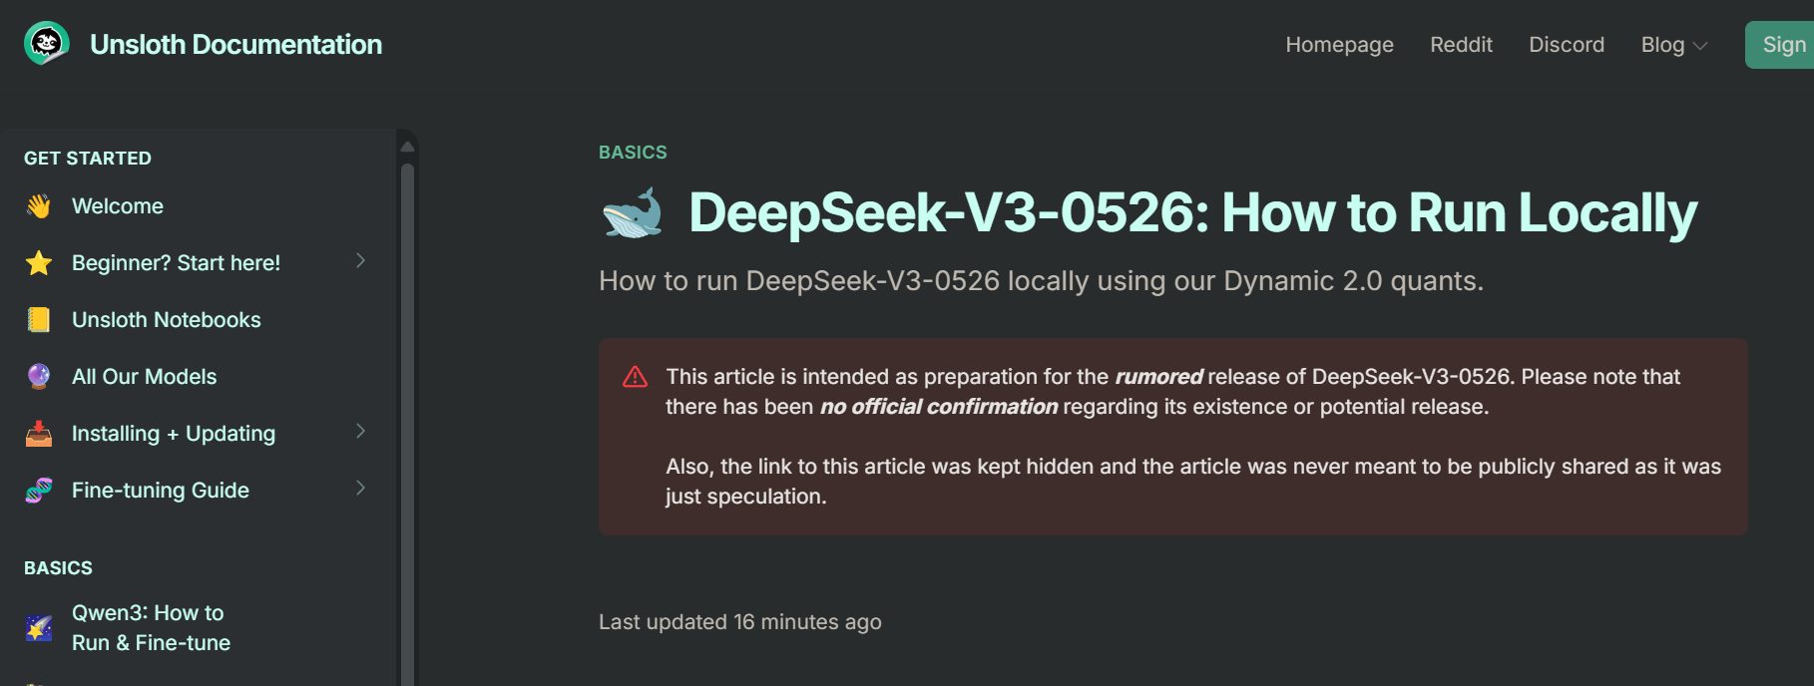The width and height of the screenshot is (1814, 686).
Task: Click the Unsloth sloth logo icon
Action: pos(46,44)
